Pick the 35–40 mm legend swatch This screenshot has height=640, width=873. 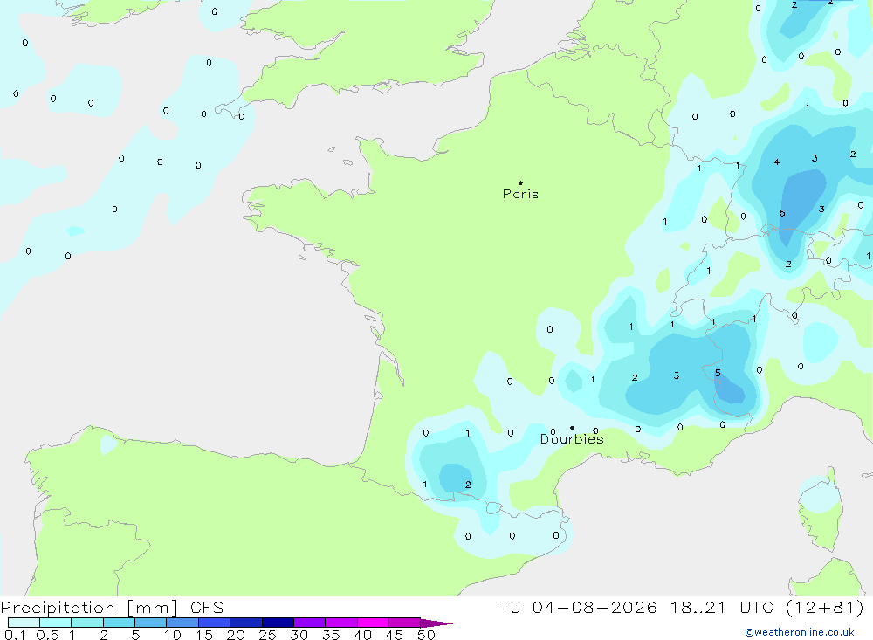(x=341, y=623)
